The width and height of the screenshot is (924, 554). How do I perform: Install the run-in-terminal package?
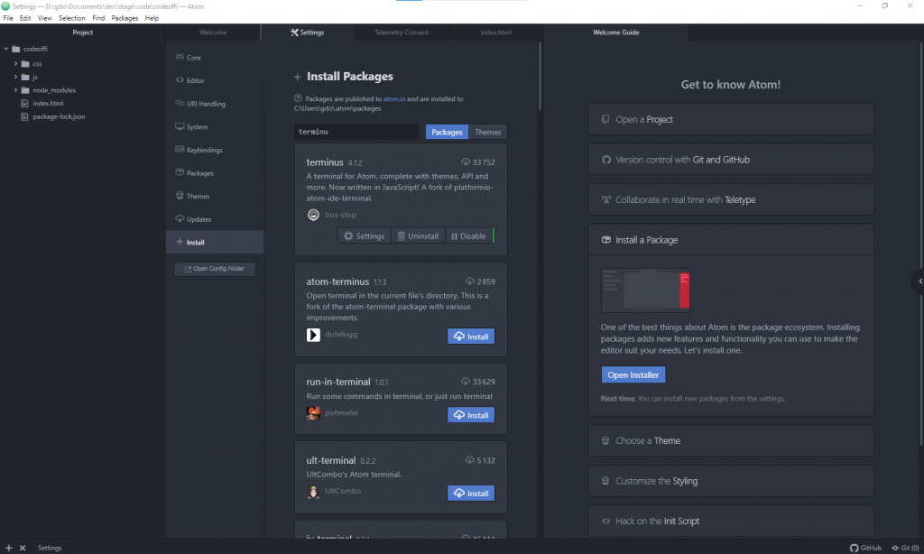pyautogui.click(x=471, y=415)
